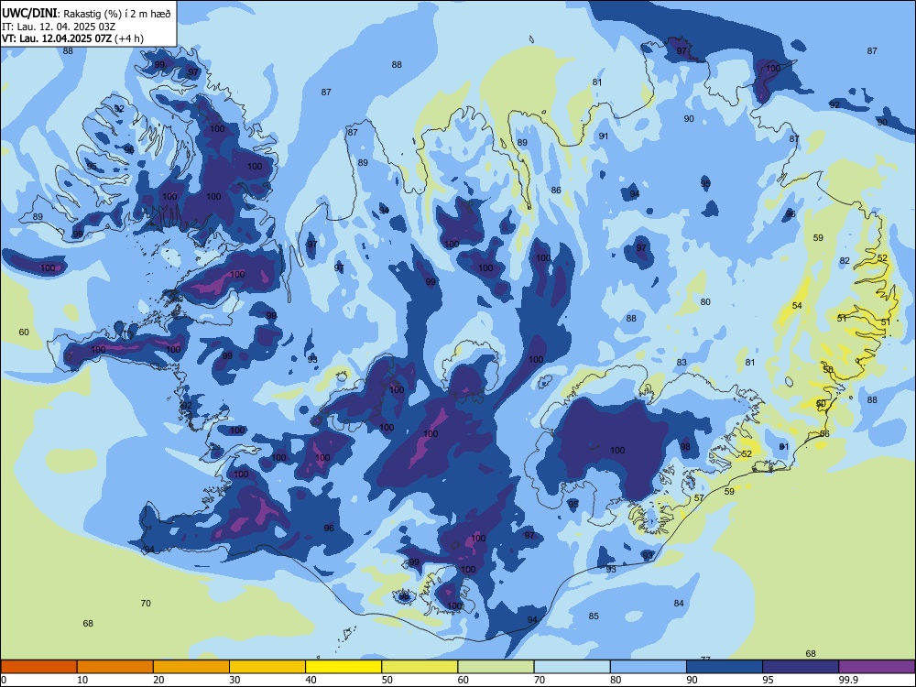The width and height of the screenshot is (916, 687).
Task: Click the map value '56' on east coast
Action: tap(824, 433)
